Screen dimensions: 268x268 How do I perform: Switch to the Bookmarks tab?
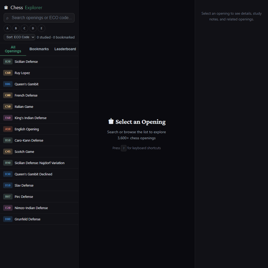click(x=39, y=49)
